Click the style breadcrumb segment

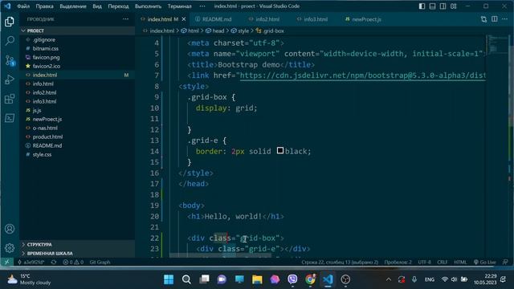240,31
